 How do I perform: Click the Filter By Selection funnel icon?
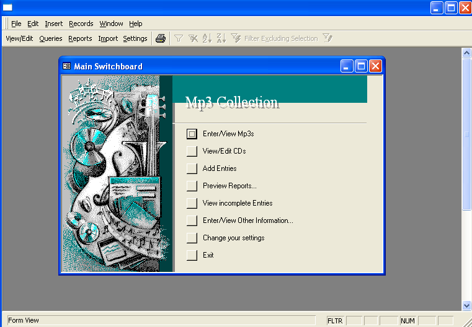(179, 38)
